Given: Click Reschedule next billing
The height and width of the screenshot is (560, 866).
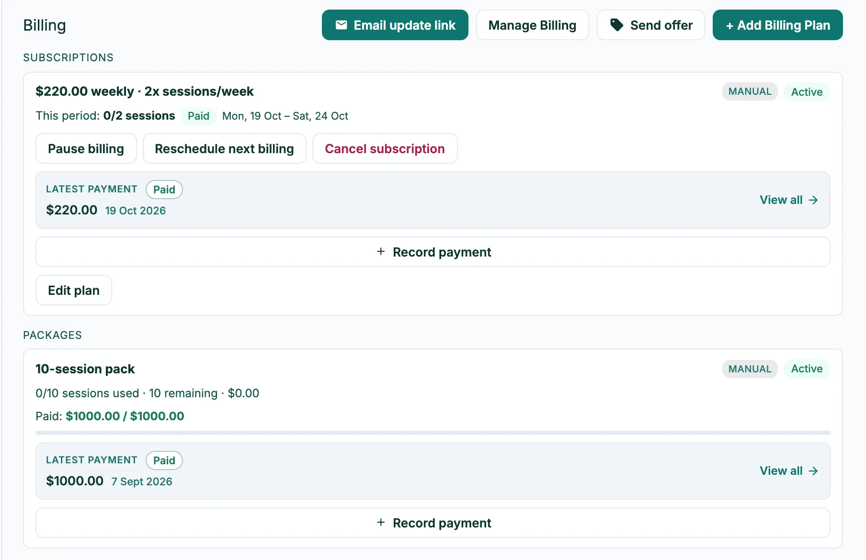Looking at the screenshot, I should pos(224,148).
